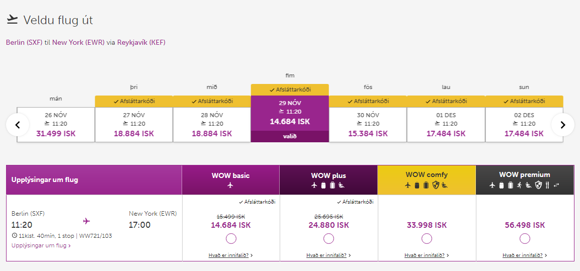Click the running person icon under WOW premium
Viewport: 580px width, 271px height.
(x=519, y=186)
